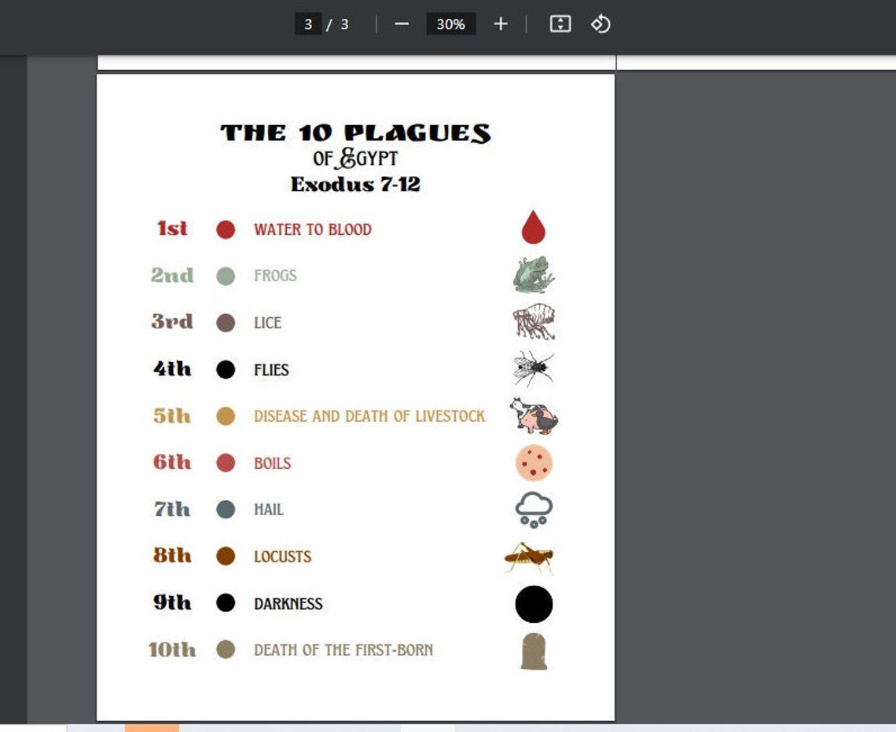Screen dimensions: 896x732
Task: Zoom in with the plus button
Action: click(x=500, y=24)
